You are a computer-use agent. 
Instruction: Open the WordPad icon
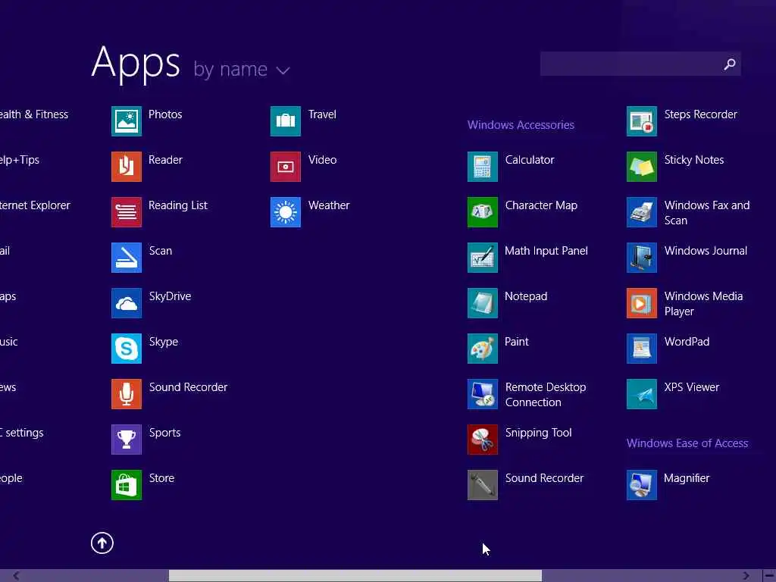pos(642,349)
